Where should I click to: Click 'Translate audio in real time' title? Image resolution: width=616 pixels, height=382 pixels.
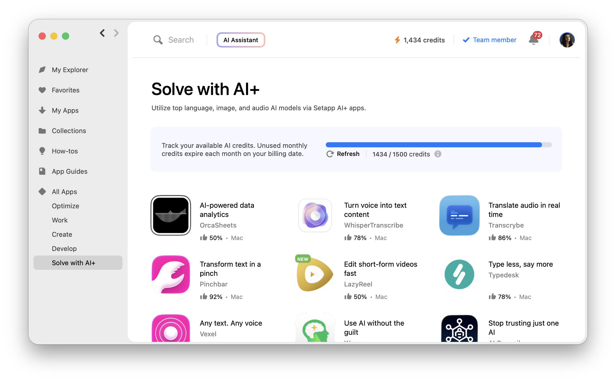pos(524,210)
